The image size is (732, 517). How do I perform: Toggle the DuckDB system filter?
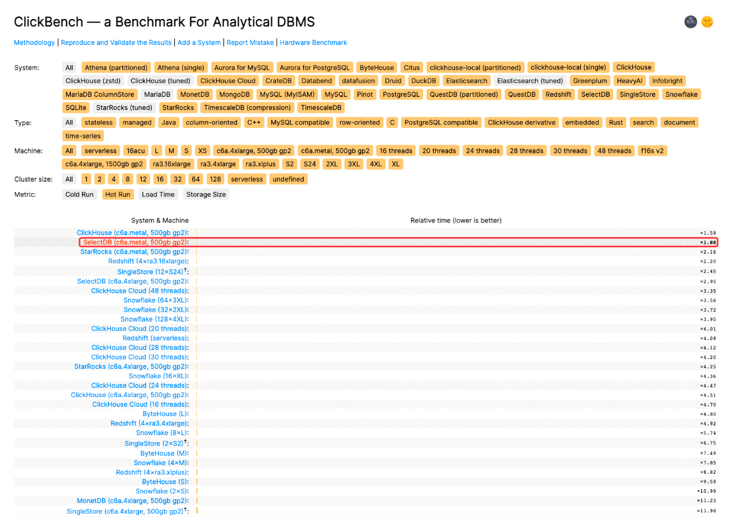point(423,81)
